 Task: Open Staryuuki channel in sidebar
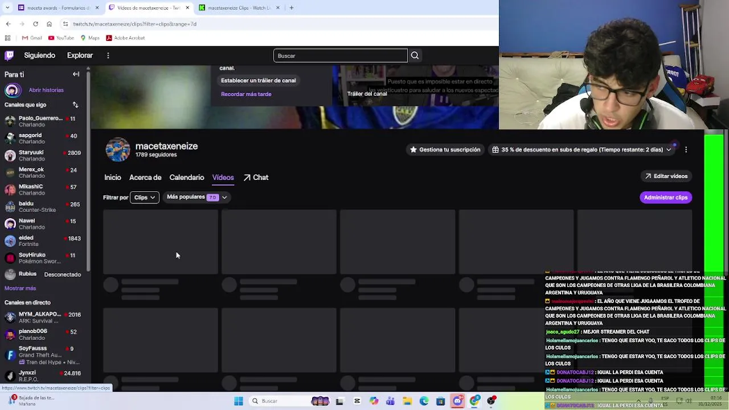click(x=43, y=155)
